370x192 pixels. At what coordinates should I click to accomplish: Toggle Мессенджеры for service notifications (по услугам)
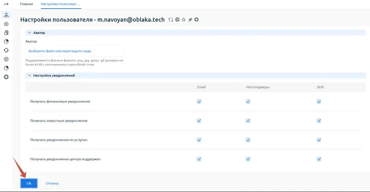point(248,140)
